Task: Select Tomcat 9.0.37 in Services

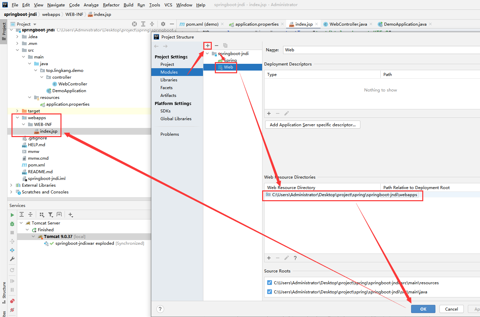Action: (x=58, y=237)
